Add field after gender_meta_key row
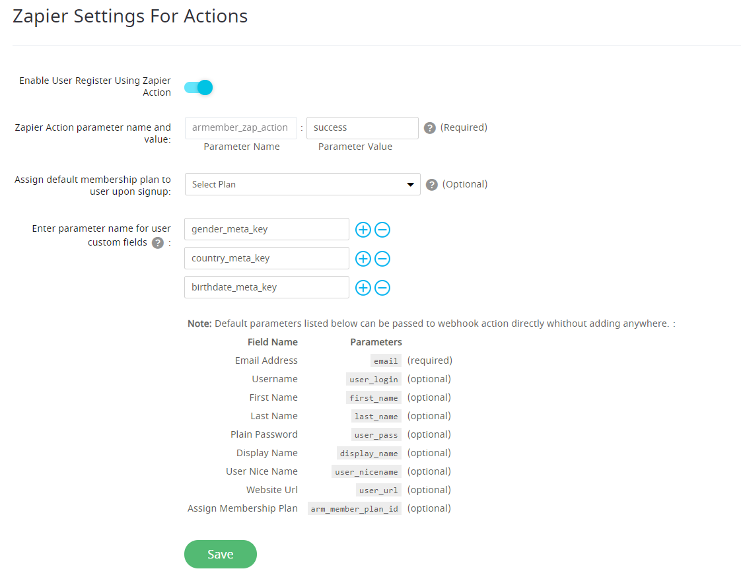Viewport: 741px width, 577px height. 363,230
